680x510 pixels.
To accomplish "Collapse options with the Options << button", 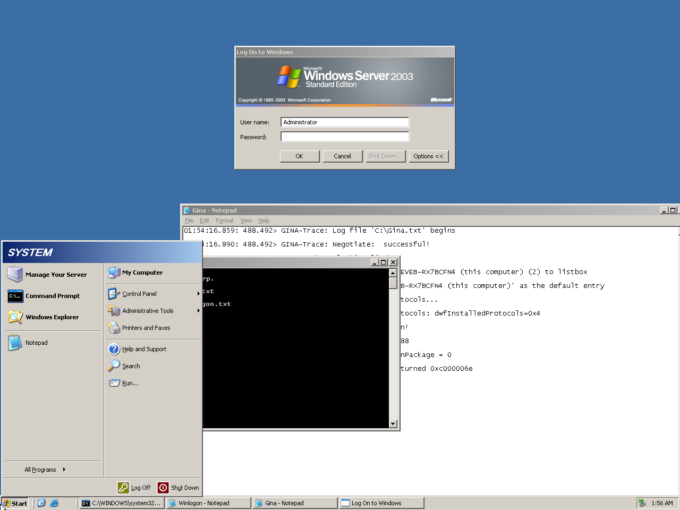I will click(429, 156).
